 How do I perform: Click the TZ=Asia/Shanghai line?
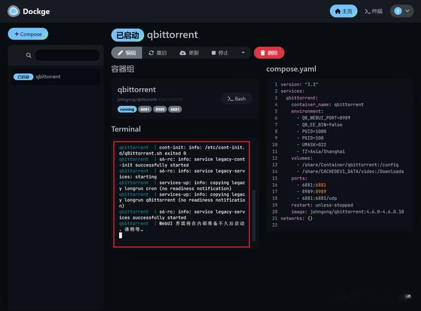click(320, 151)
